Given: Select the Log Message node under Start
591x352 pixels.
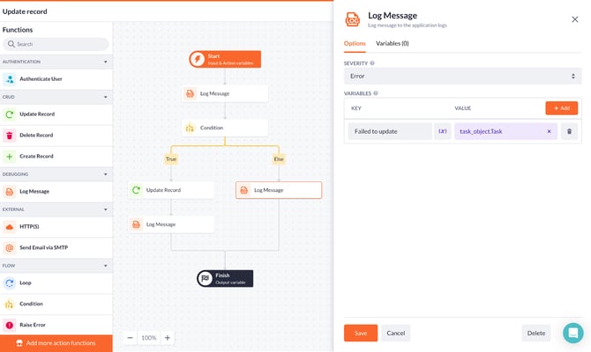Looking at the screenshot, I should coord(225,93).
